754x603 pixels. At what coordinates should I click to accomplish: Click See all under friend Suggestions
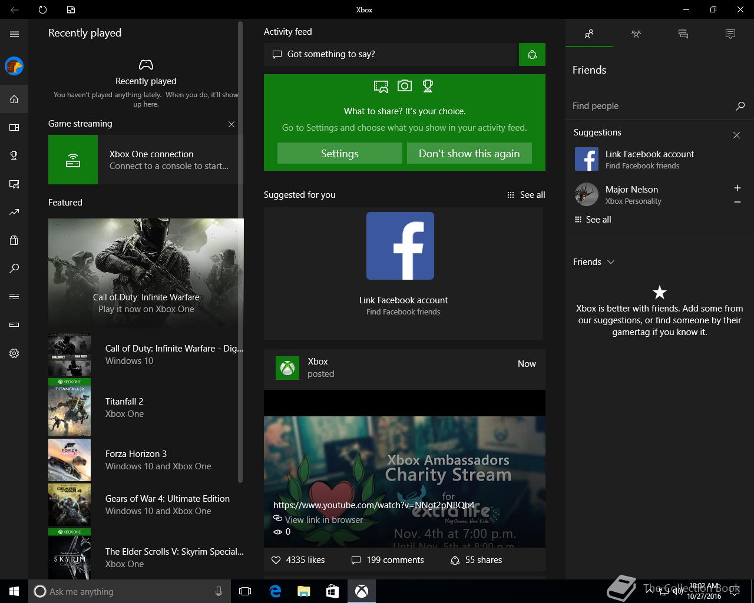(x=593, y=220)
